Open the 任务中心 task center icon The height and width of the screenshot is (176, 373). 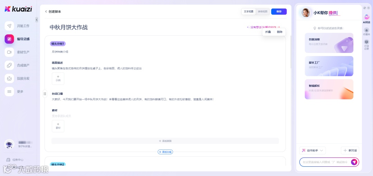click(8, 160)
